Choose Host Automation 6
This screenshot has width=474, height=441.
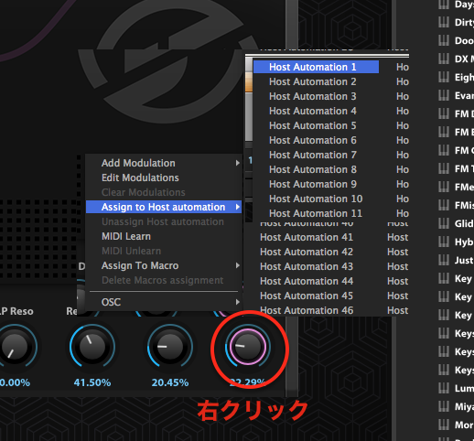(x=313, y=140)
